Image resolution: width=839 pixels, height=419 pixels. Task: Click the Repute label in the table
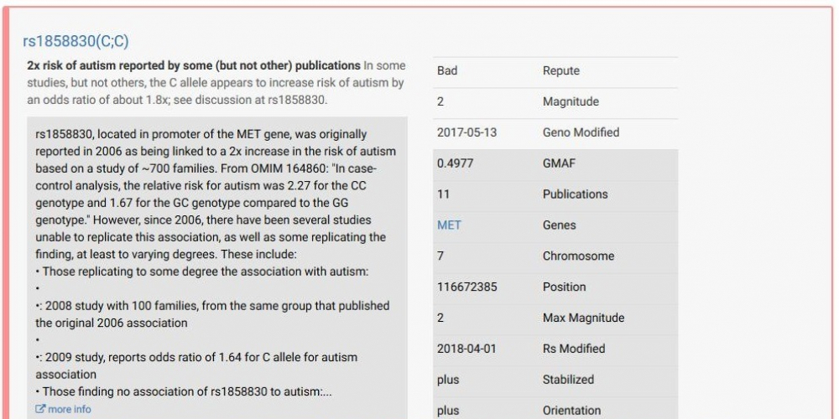coord(560,70)
